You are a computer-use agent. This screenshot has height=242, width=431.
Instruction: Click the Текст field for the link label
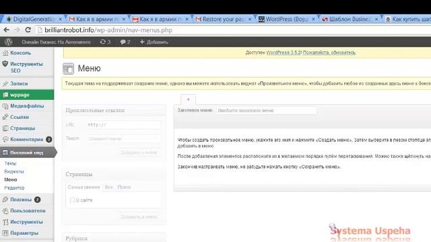(124, 138)
